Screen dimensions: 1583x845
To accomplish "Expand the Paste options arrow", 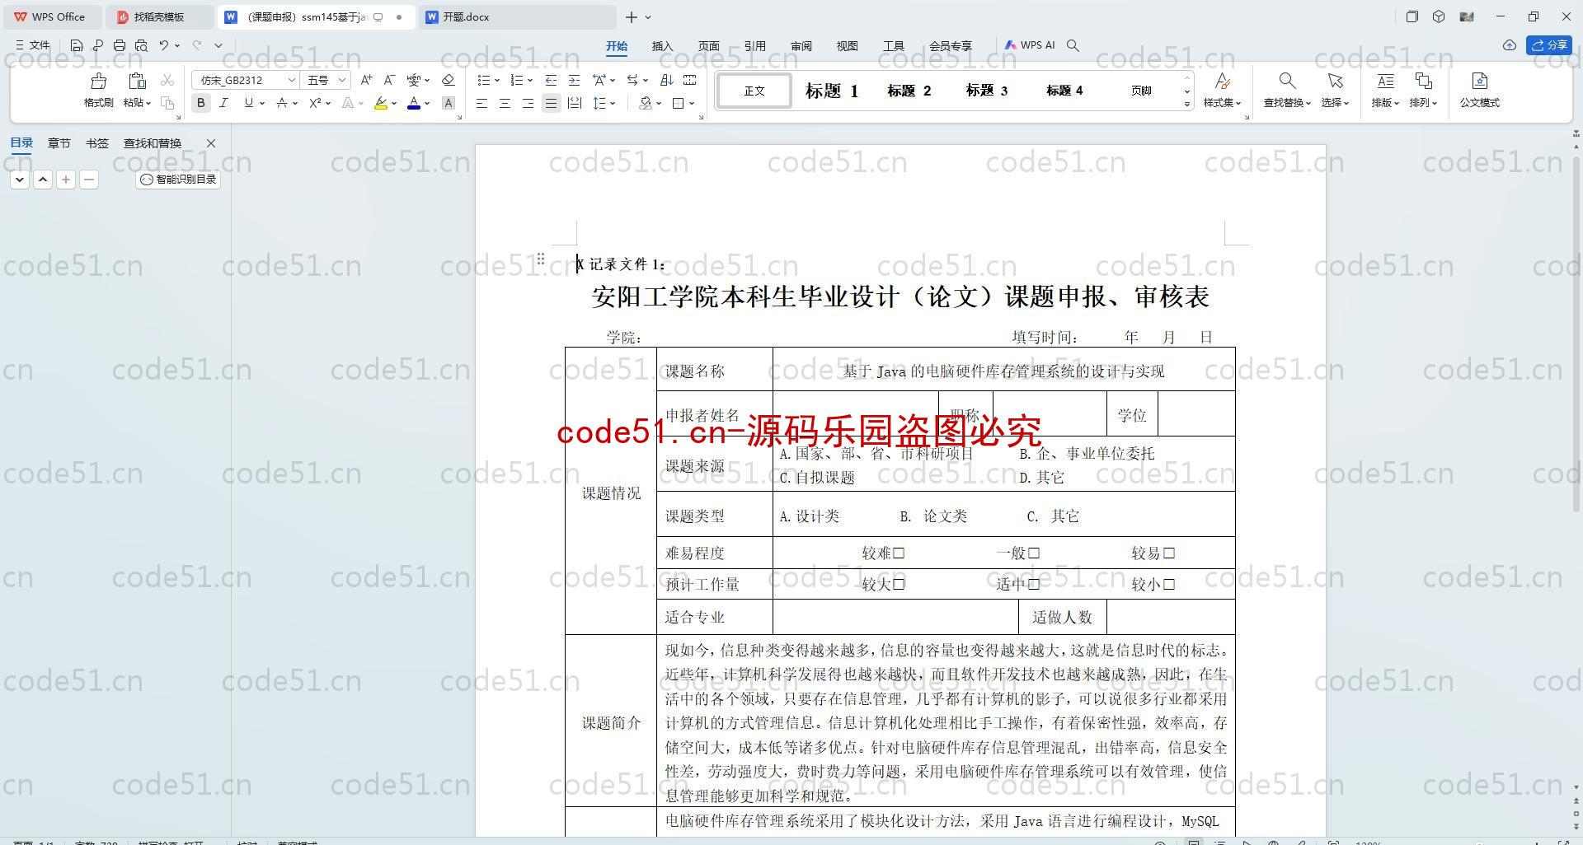I will coord(148,103).
